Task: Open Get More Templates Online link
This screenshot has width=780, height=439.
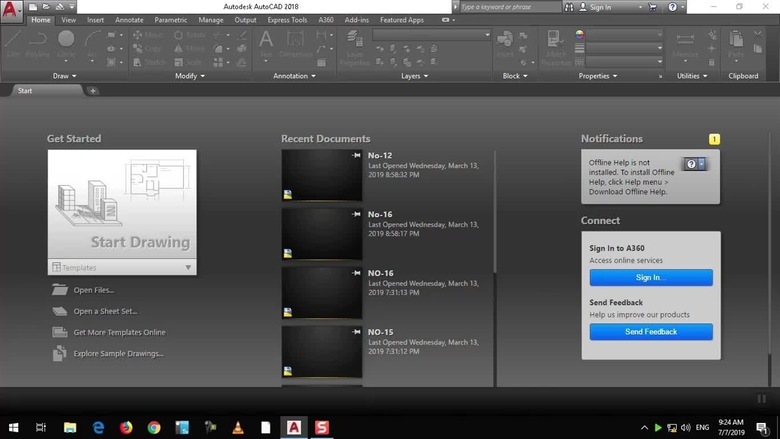Action: tap(119, 332)
